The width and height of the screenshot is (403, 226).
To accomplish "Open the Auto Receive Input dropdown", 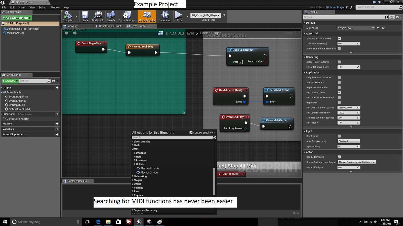I will (349, 141).
